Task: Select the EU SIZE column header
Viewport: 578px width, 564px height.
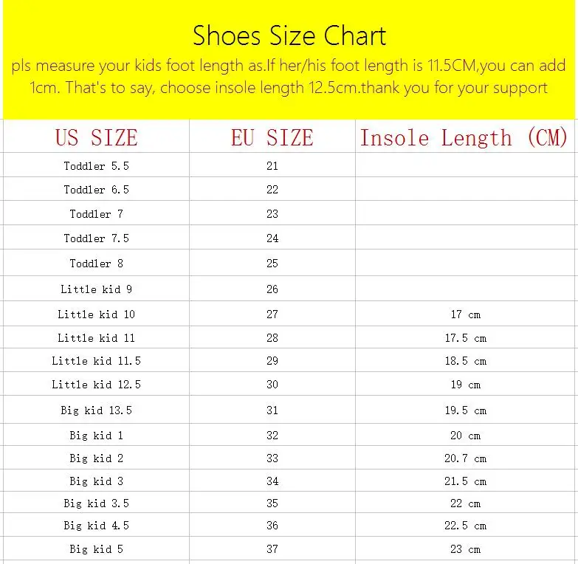Action: (272, 137)
